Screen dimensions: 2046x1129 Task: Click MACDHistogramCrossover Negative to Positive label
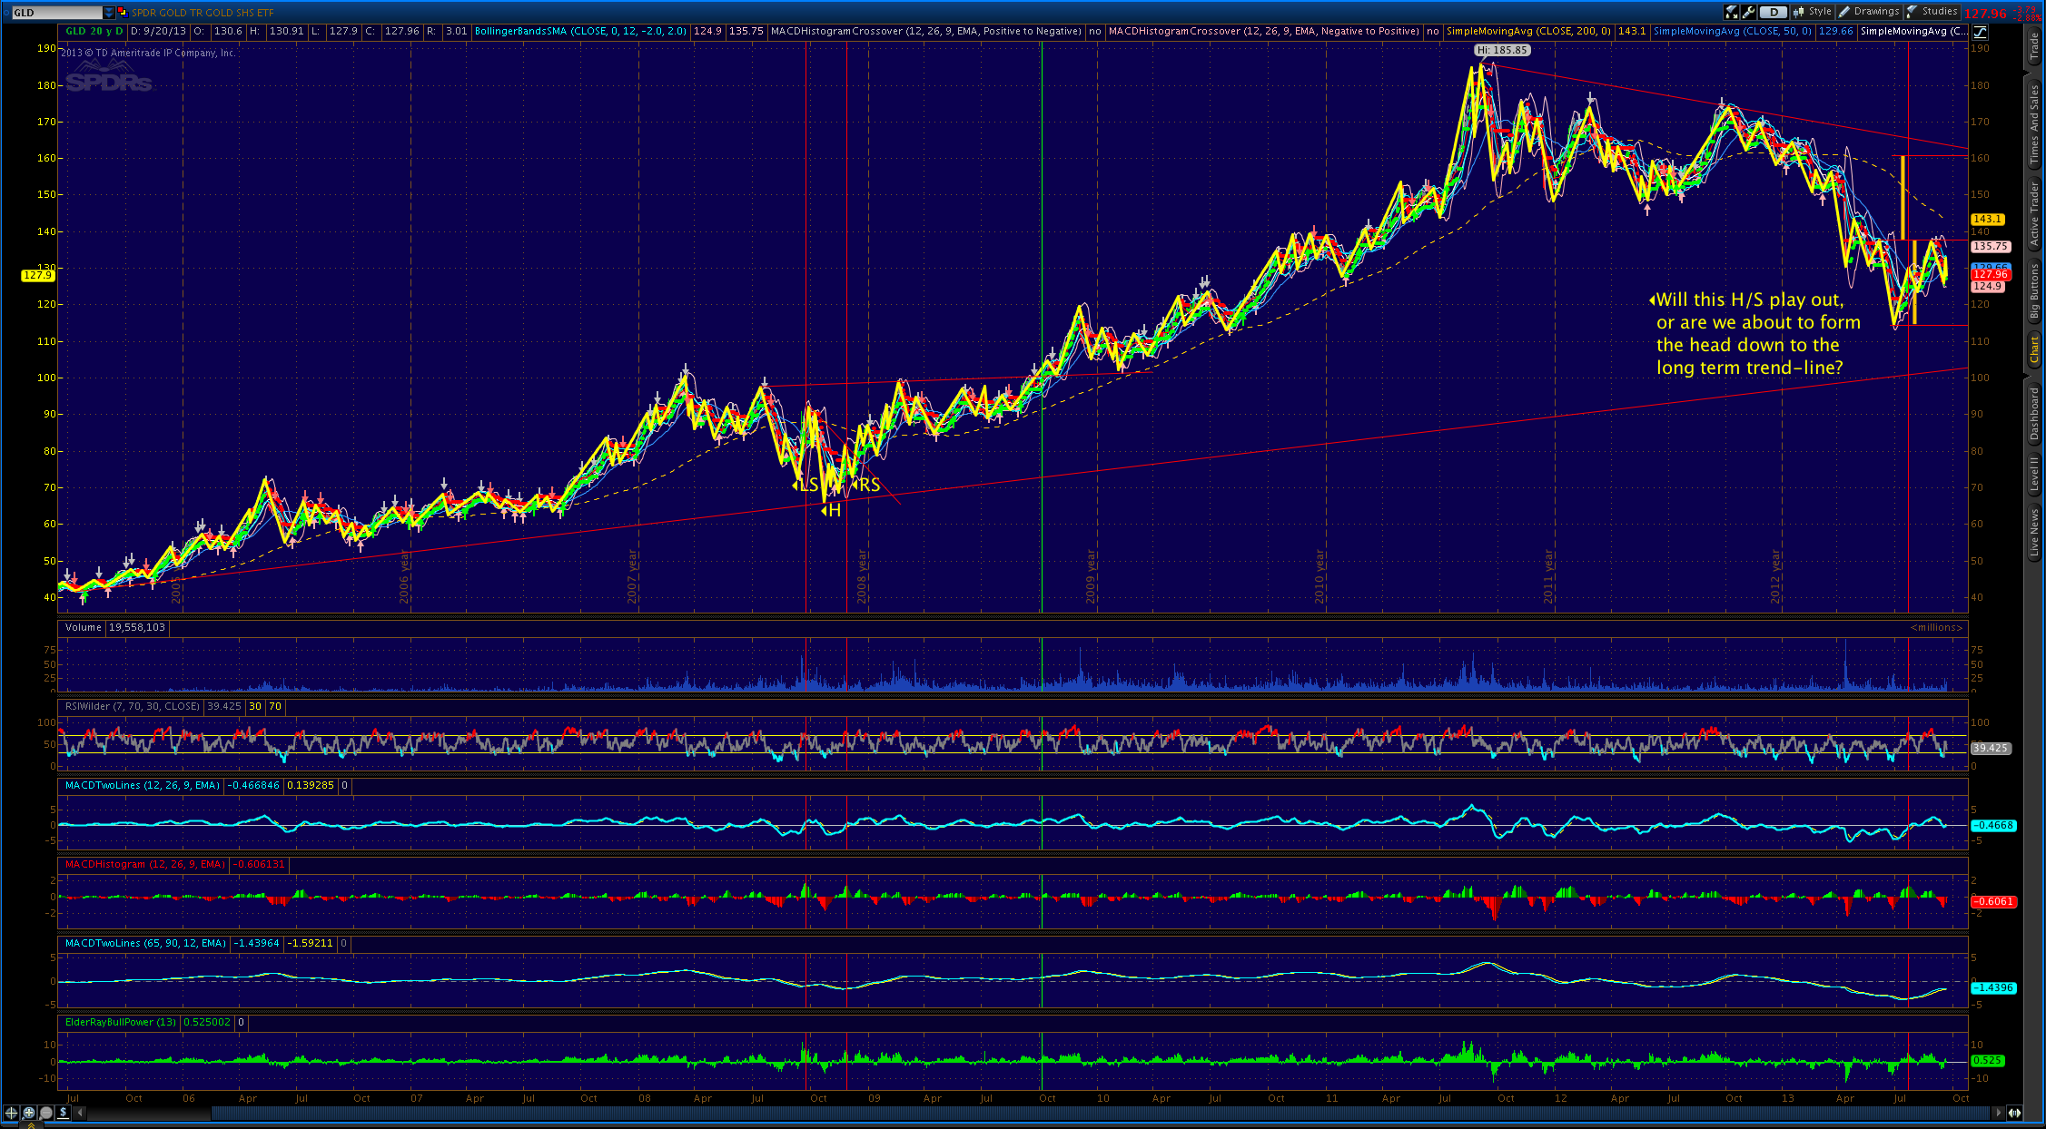[x=1263, y=31]
